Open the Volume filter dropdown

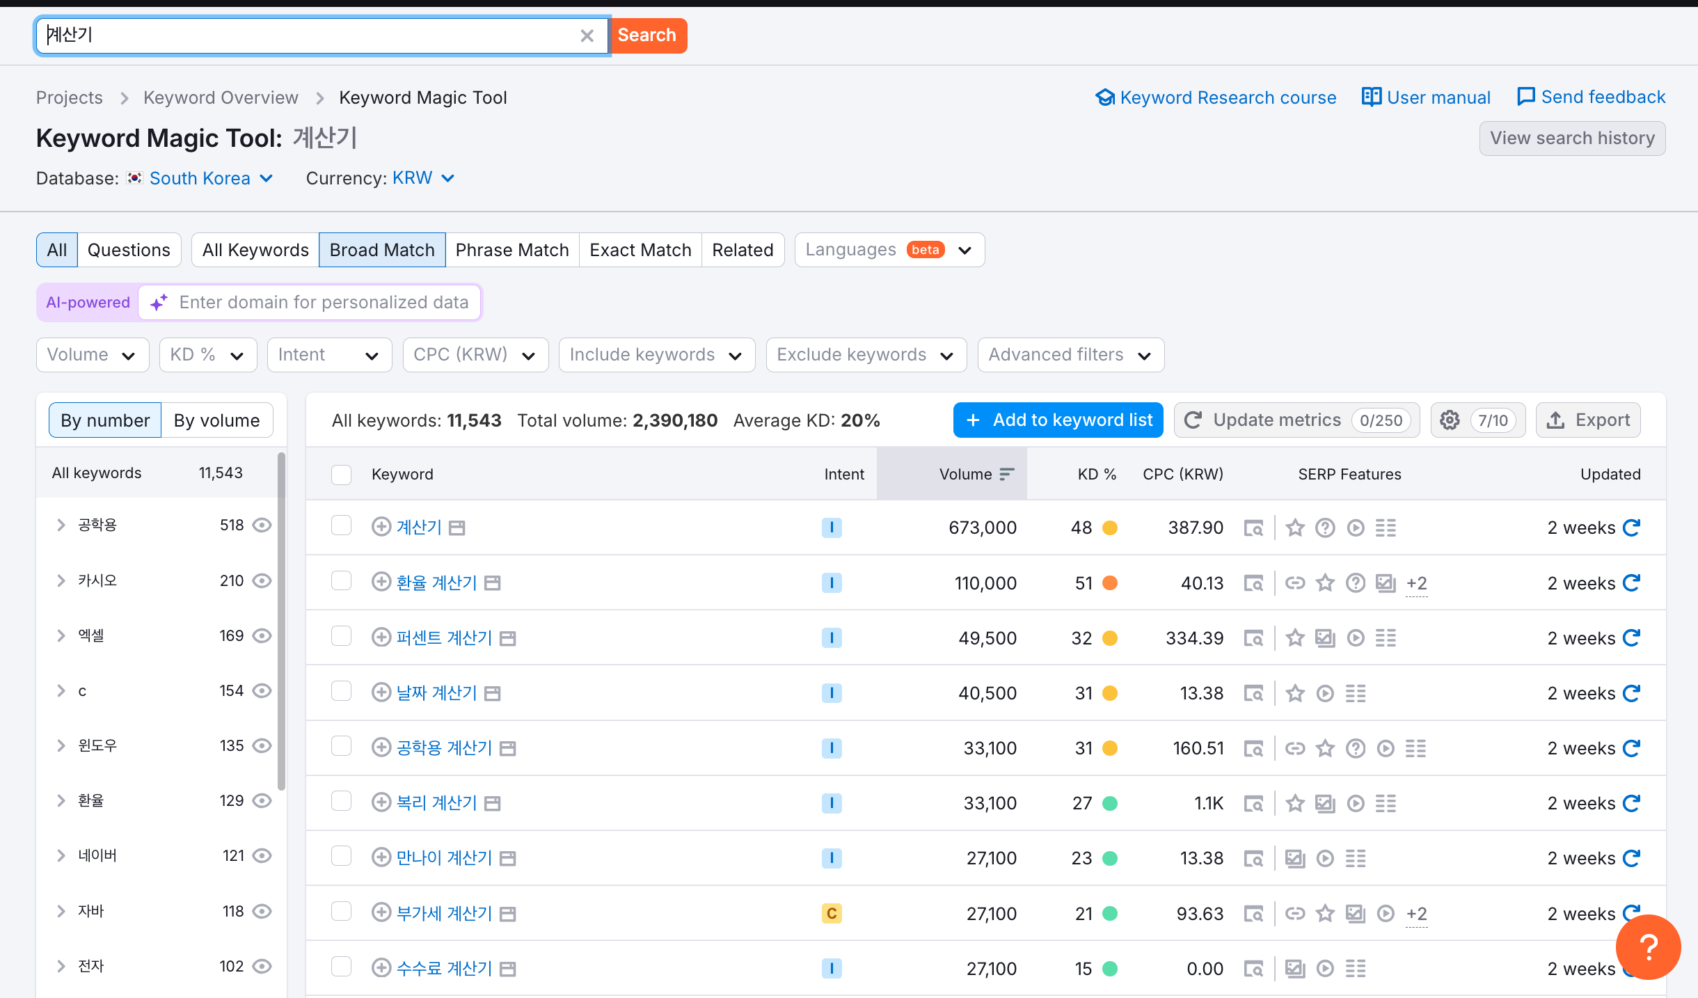pyautogui.click(x=90, y=354)
